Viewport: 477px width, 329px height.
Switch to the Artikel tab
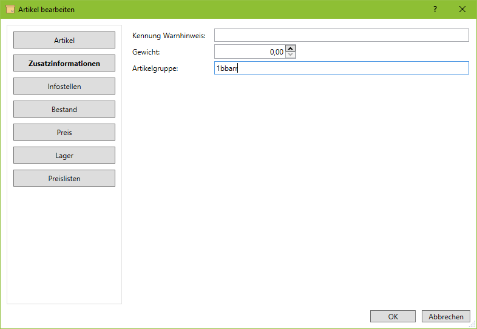64,41
